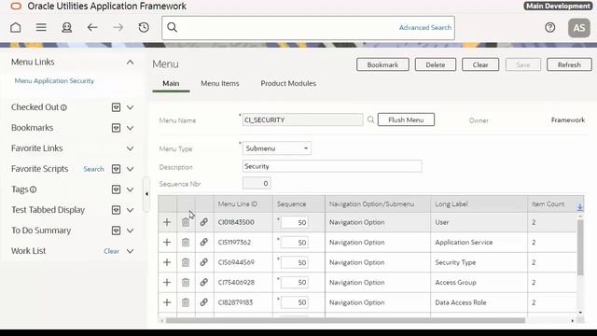
Task: Open the link icon for the User row
Action: coord(204,222)
